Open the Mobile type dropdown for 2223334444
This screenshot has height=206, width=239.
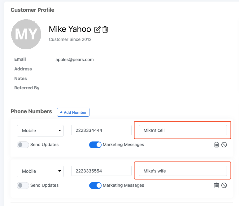coord(40,131)
